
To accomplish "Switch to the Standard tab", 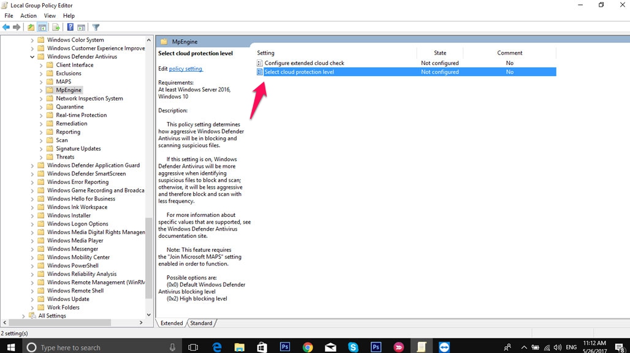I will pos(201,323).
